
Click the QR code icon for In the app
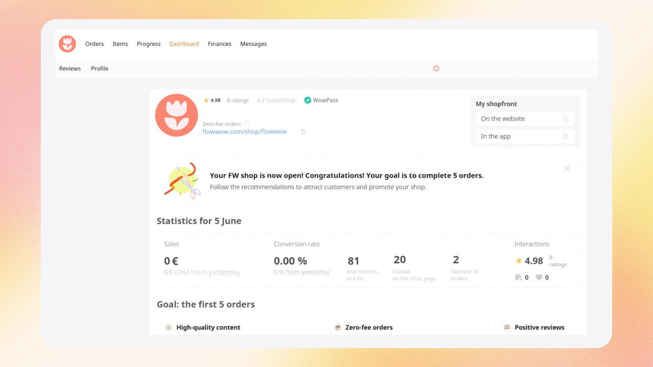click(565, 137)
